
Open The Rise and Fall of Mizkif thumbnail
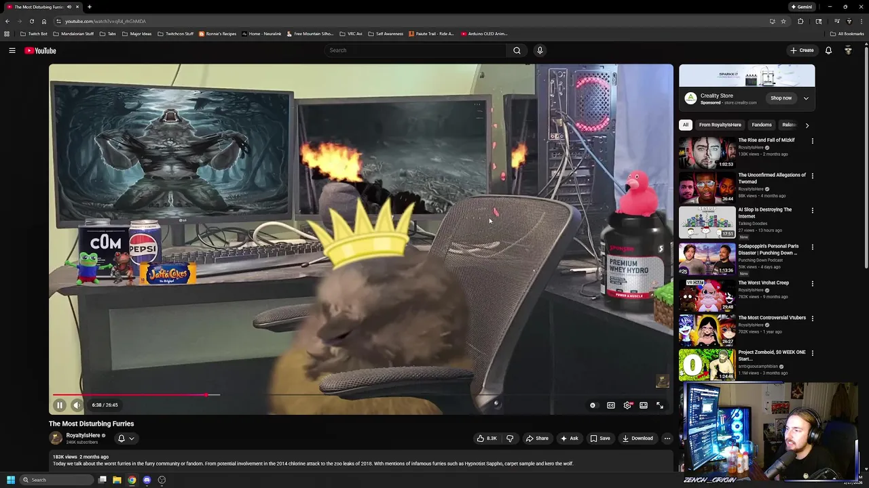click(707, 152)
